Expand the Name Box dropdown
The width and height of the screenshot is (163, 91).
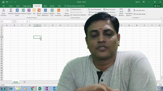click(x=11, y=21)
